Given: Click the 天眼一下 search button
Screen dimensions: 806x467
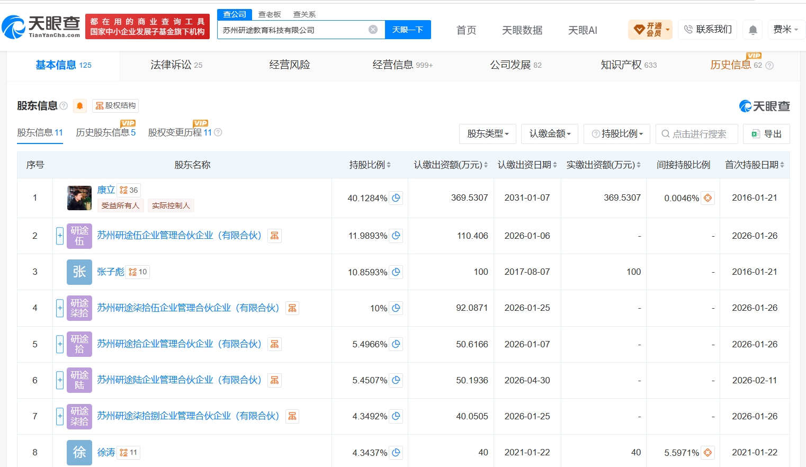Looking at the screenshot, I should click(408, 30).
